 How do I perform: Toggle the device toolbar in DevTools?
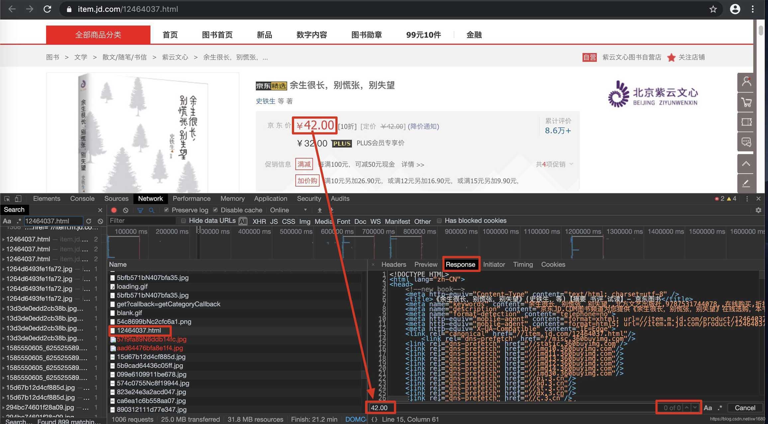click(18, 199)
